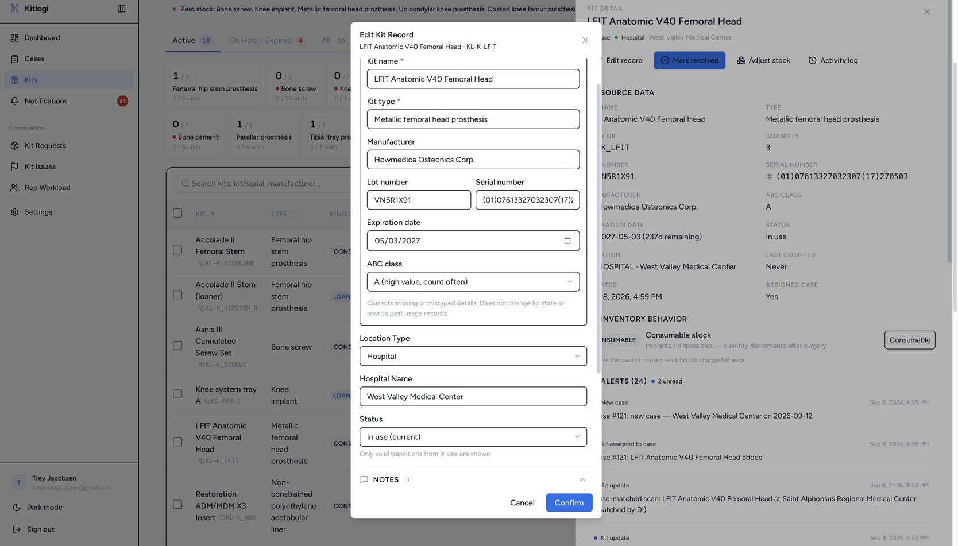Click the LOAN tag on Knee system tray A
The image size is (958, 546).
point(341,395)
